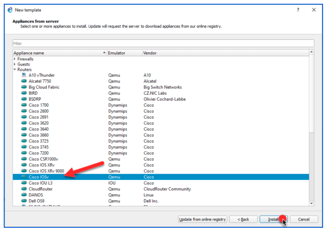330x231 pixels.
Task: Go back with the Back button
Action: (243, 219)
